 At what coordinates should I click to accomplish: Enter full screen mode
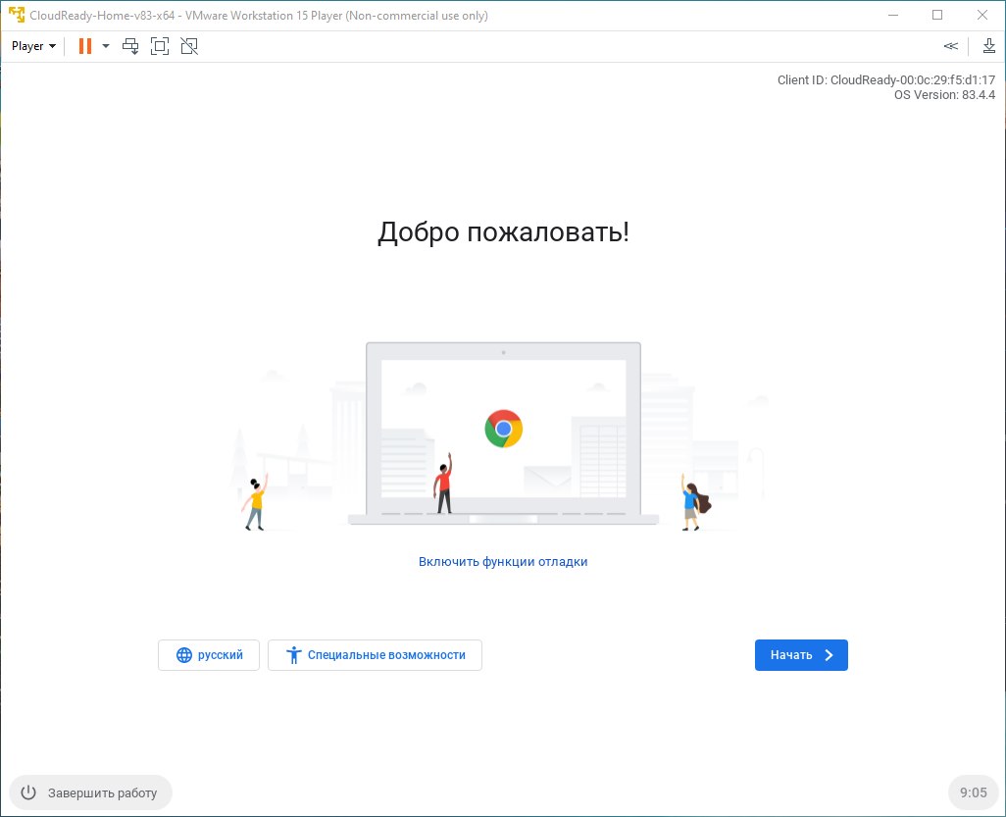(x=160, y=46)
